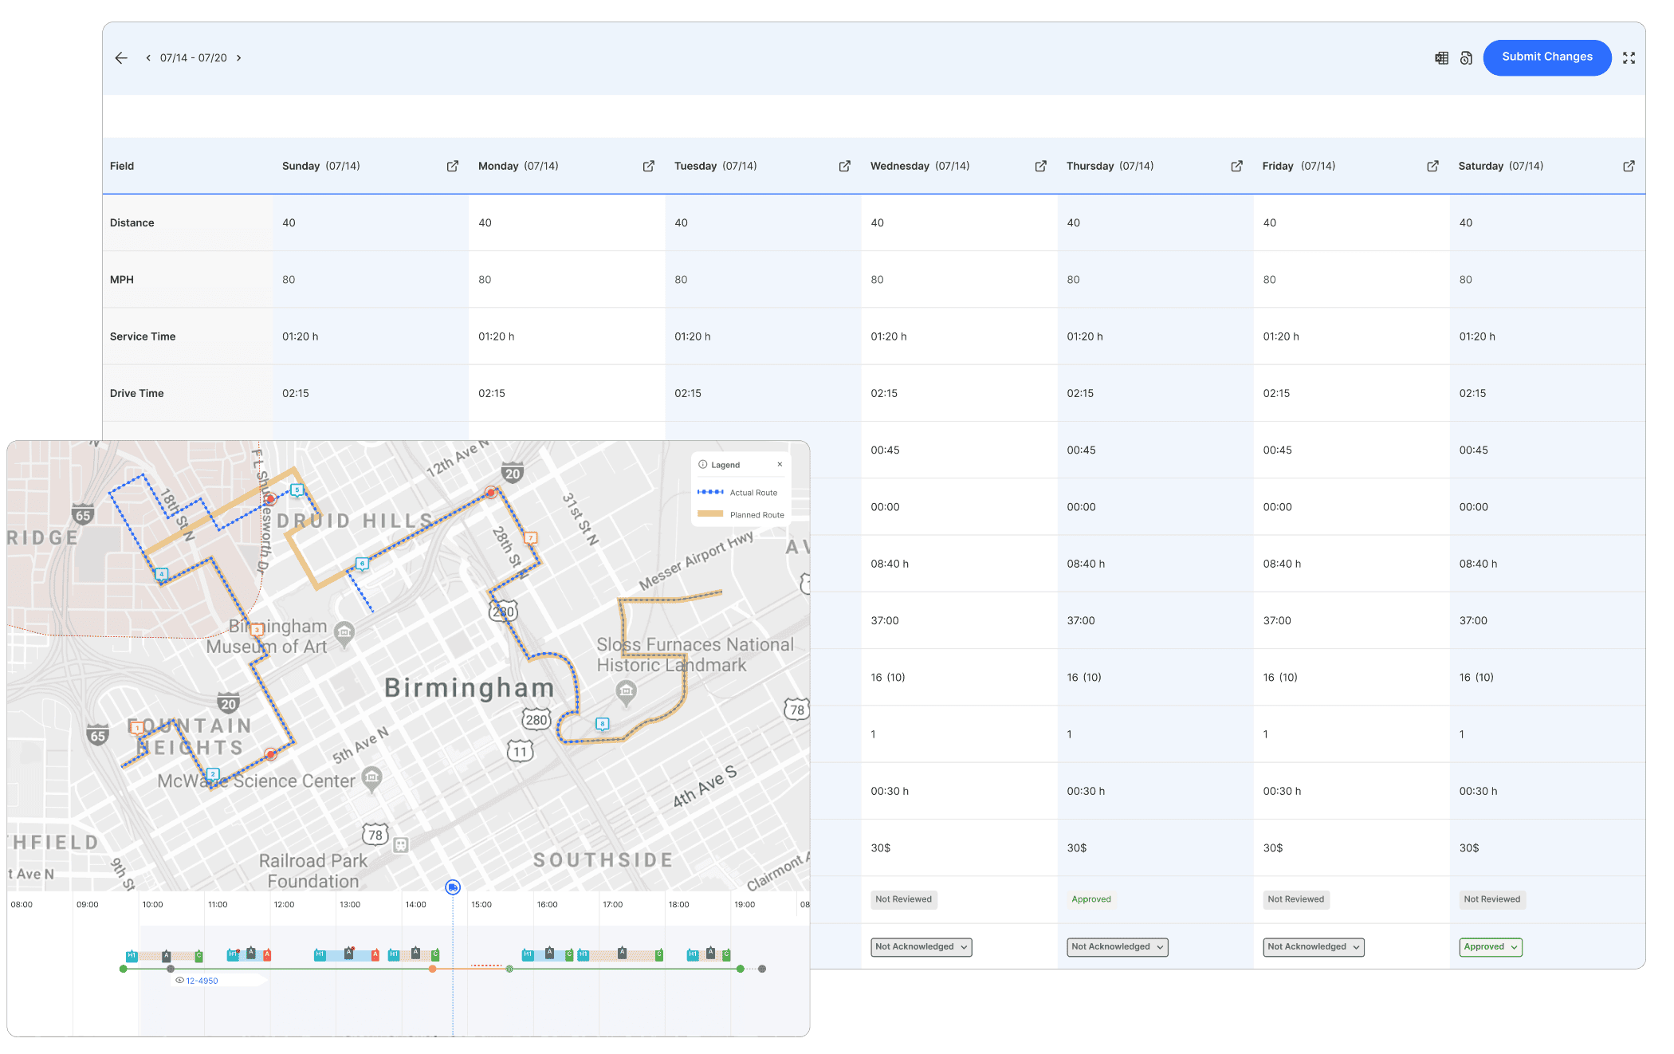1674x1054 pixels.
Task: Click Saturday Not Reviewed status badge
Action: [1491, 899]
